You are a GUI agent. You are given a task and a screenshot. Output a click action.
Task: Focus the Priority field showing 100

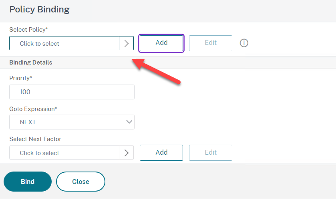click(x=72, y=92)
